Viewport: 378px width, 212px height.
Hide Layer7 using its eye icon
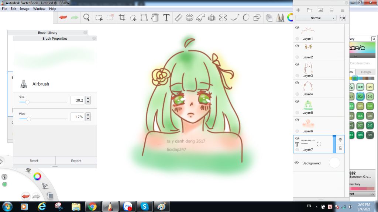(297, 138)
